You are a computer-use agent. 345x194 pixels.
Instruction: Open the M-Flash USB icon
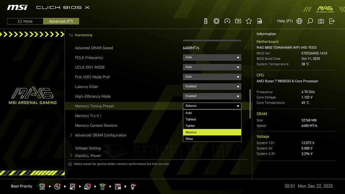[206, 21]
